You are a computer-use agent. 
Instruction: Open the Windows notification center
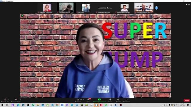pos(188,105)
